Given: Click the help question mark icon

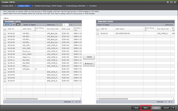Looking at the screenshot, I should point(173,108).
